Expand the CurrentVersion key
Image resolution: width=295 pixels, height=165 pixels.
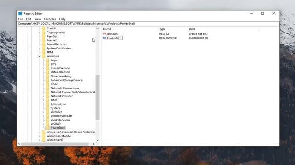43,68
